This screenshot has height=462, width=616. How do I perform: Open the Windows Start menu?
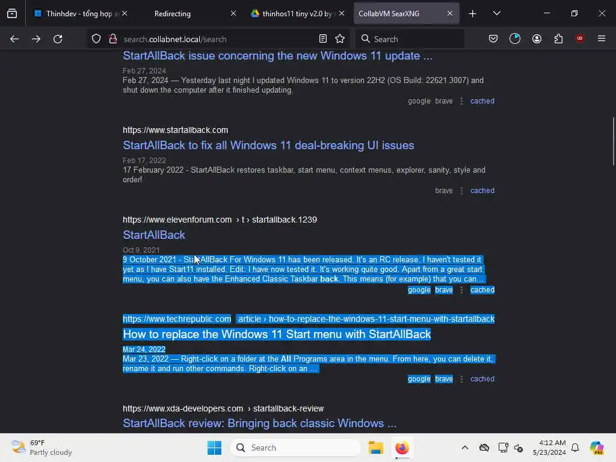tap(215, 448)
